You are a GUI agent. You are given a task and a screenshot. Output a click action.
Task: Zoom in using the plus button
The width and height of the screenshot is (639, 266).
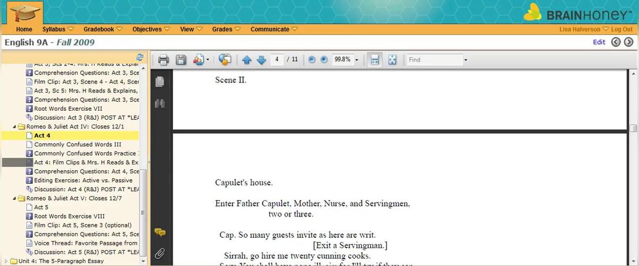[324, 60]
